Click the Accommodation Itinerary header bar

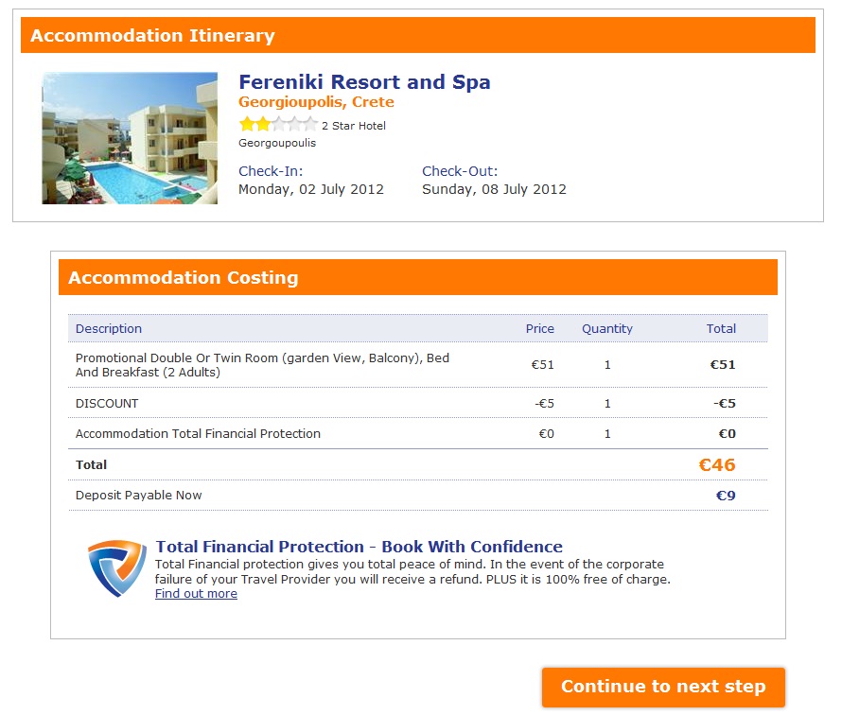(418, 35)
